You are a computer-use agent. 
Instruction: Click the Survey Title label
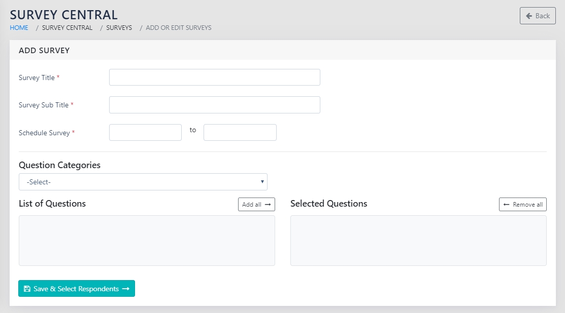point(37,78)
